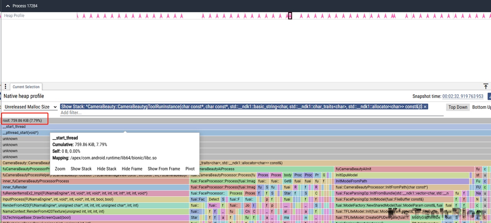
Task: Open the three-dot drawer menu icon
Action: point(5,87)
